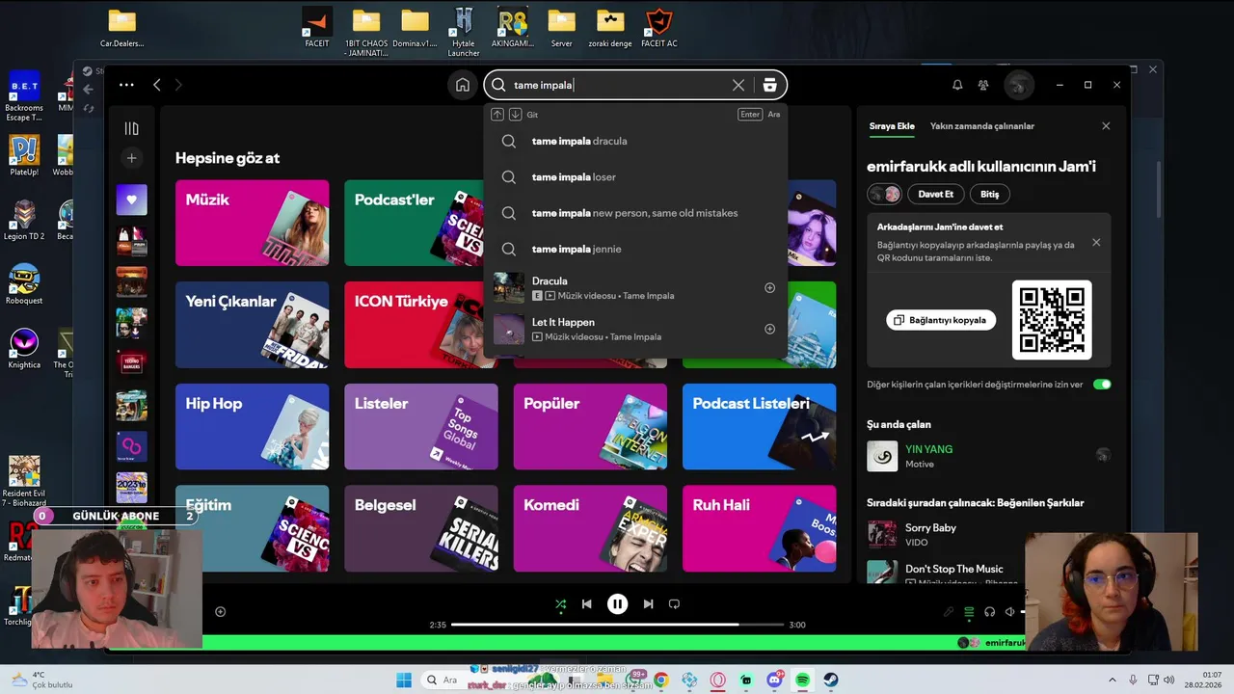
Task: Select suggestion tame impala jennie
Action: (x=635, y=249)
